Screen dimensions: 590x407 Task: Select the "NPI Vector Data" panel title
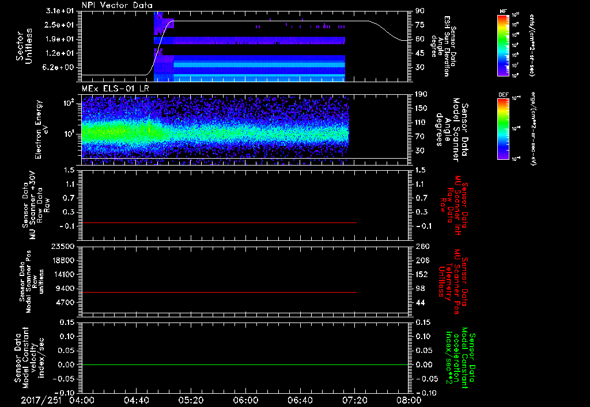coord(117,5)
